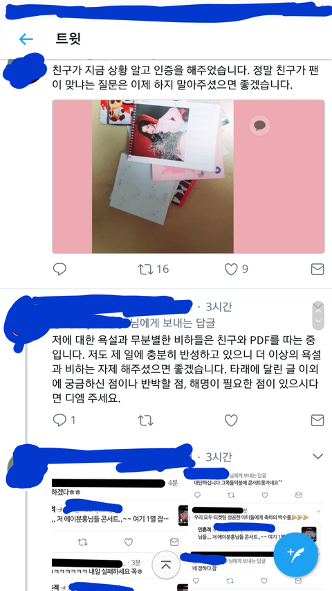This screenshot has width=332, height=591.
Task: Send the PDF tweet via message icon
Action: click(317, 421)
